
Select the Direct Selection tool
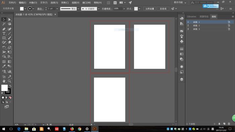pos(9,19)
